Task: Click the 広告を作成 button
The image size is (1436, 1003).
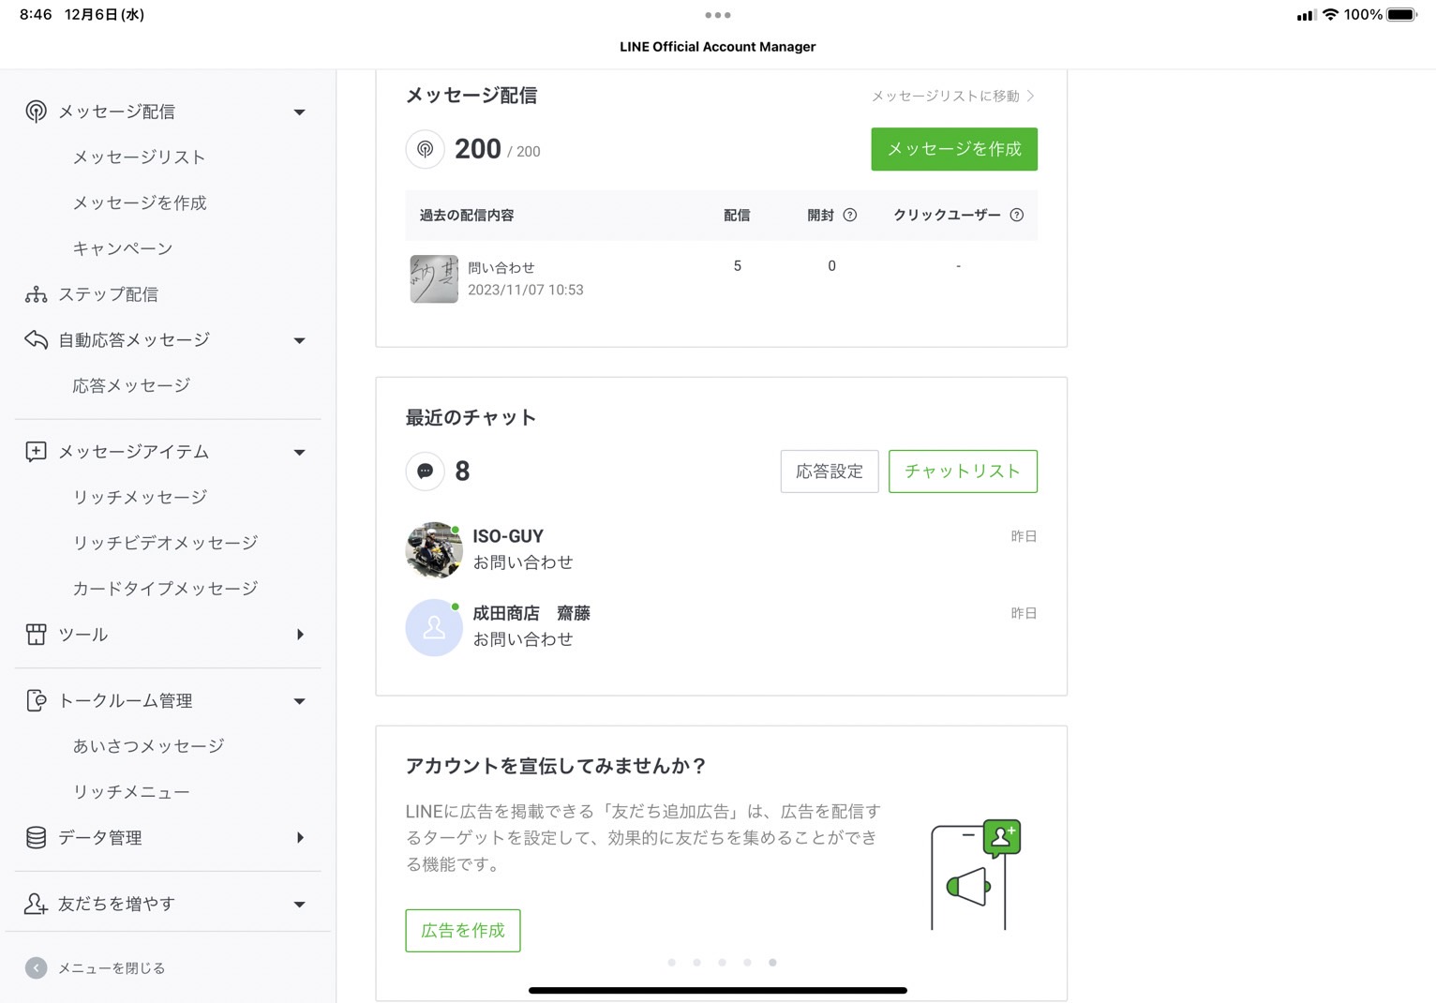Action: (x=463, y=931)
